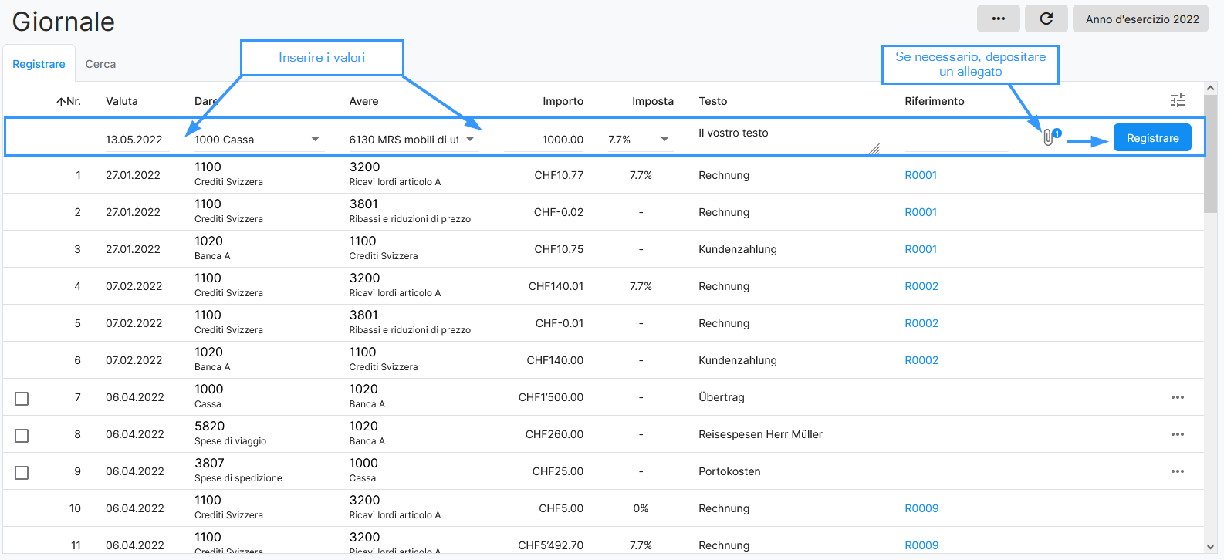Open the column settings sliders icon

pyautogui.click(x=1178, y=100)
